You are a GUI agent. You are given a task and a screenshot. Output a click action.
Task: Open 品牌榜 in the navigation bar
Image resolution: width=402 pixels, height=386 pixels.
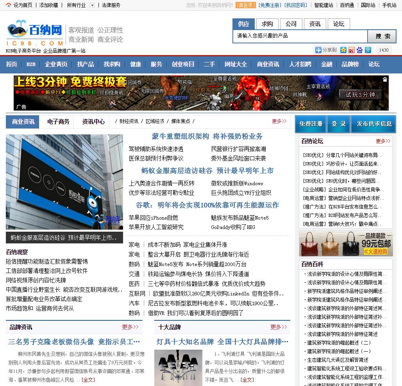point(350,64)
